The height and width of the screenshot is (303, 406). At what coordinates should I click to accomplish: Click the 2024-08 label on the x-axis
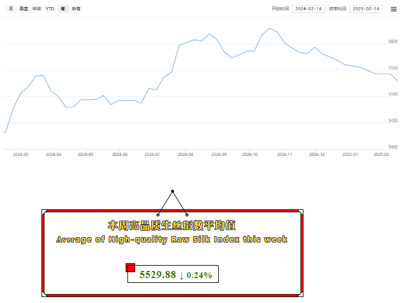point(186,154)
